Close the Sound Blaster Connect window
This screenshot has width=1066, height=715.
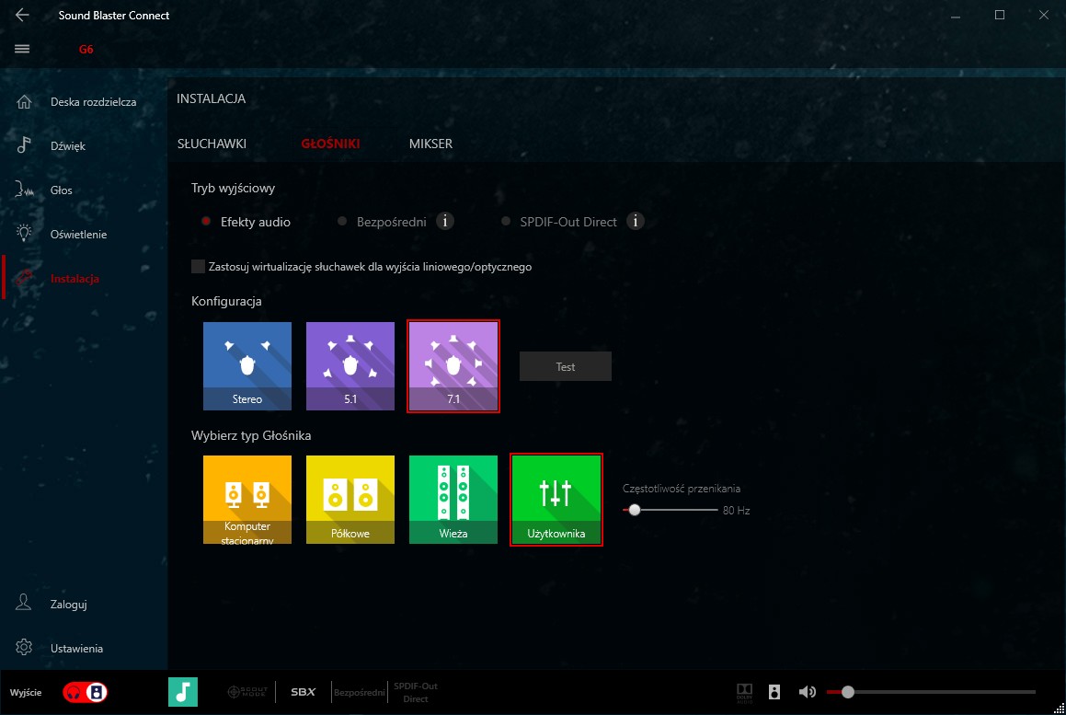pyautogui.click(x=1044, y=15)
